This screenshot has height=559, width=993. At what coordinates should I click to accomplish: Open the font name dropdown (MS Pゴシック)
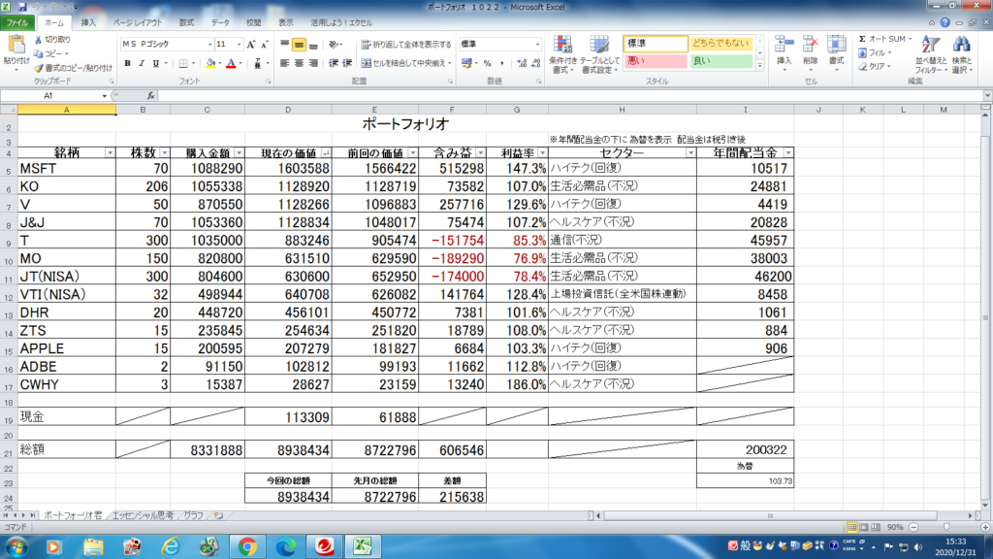[x=209, y=45]
